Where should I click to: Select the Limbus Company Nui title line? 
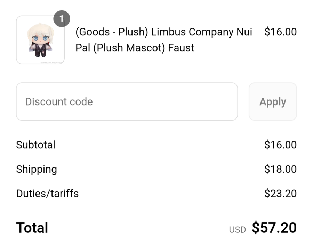164,32
